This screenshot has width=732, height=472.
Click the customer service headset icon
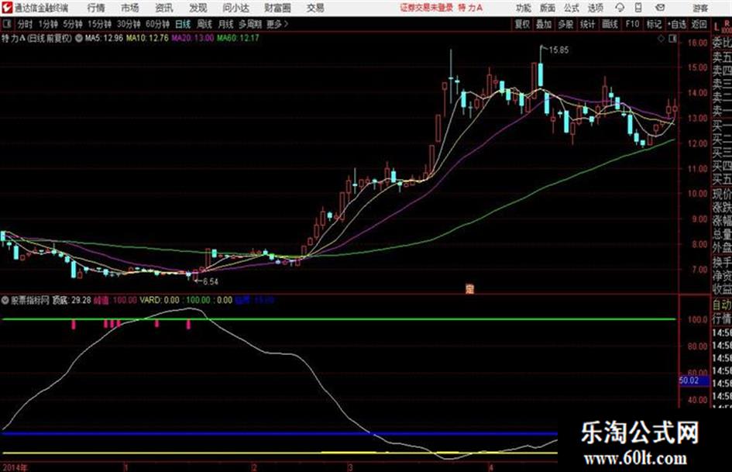[x=620, y=8]
